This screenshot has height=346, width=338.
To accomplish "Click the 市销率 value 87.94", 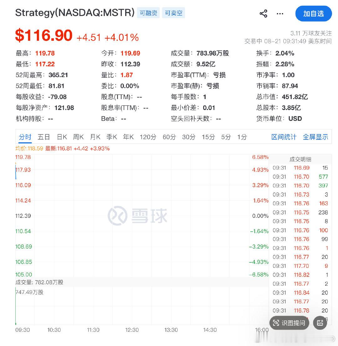I will pyautogui.click(x=290, y=86).
